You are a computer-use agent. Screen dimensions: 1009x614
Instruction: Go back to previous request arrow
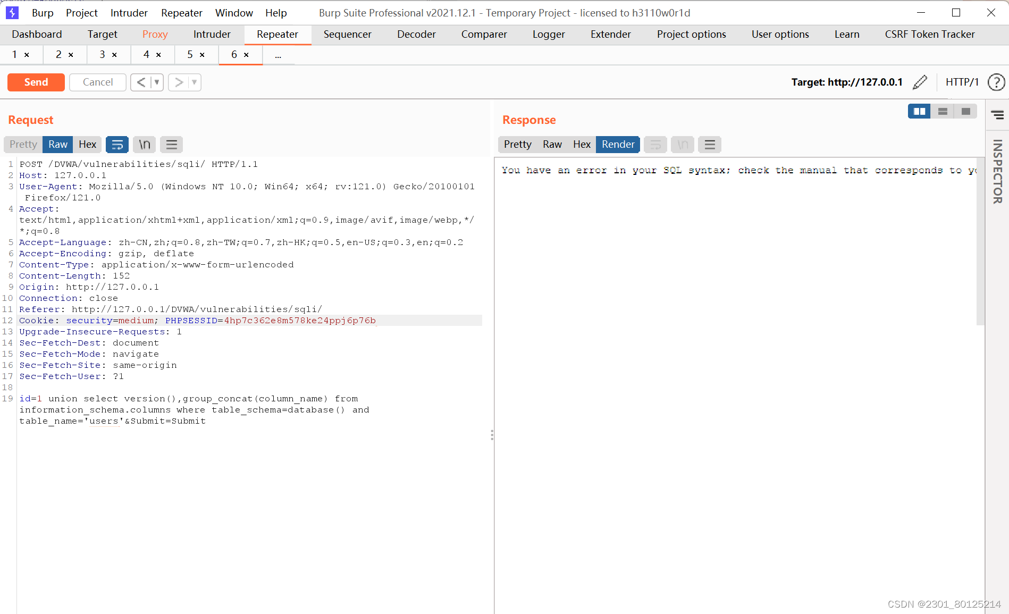[x=141, y=82]
